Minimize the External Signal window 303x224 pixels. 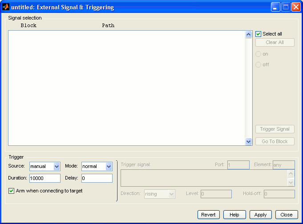pos(276,7)
